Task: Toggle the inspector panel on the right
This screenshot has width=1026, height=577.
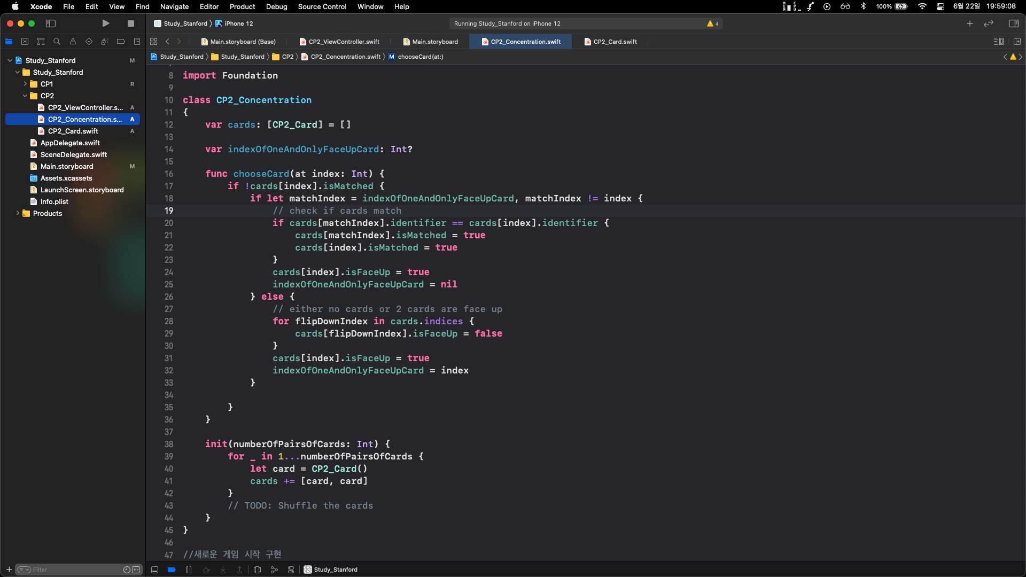Action: 1013,24
